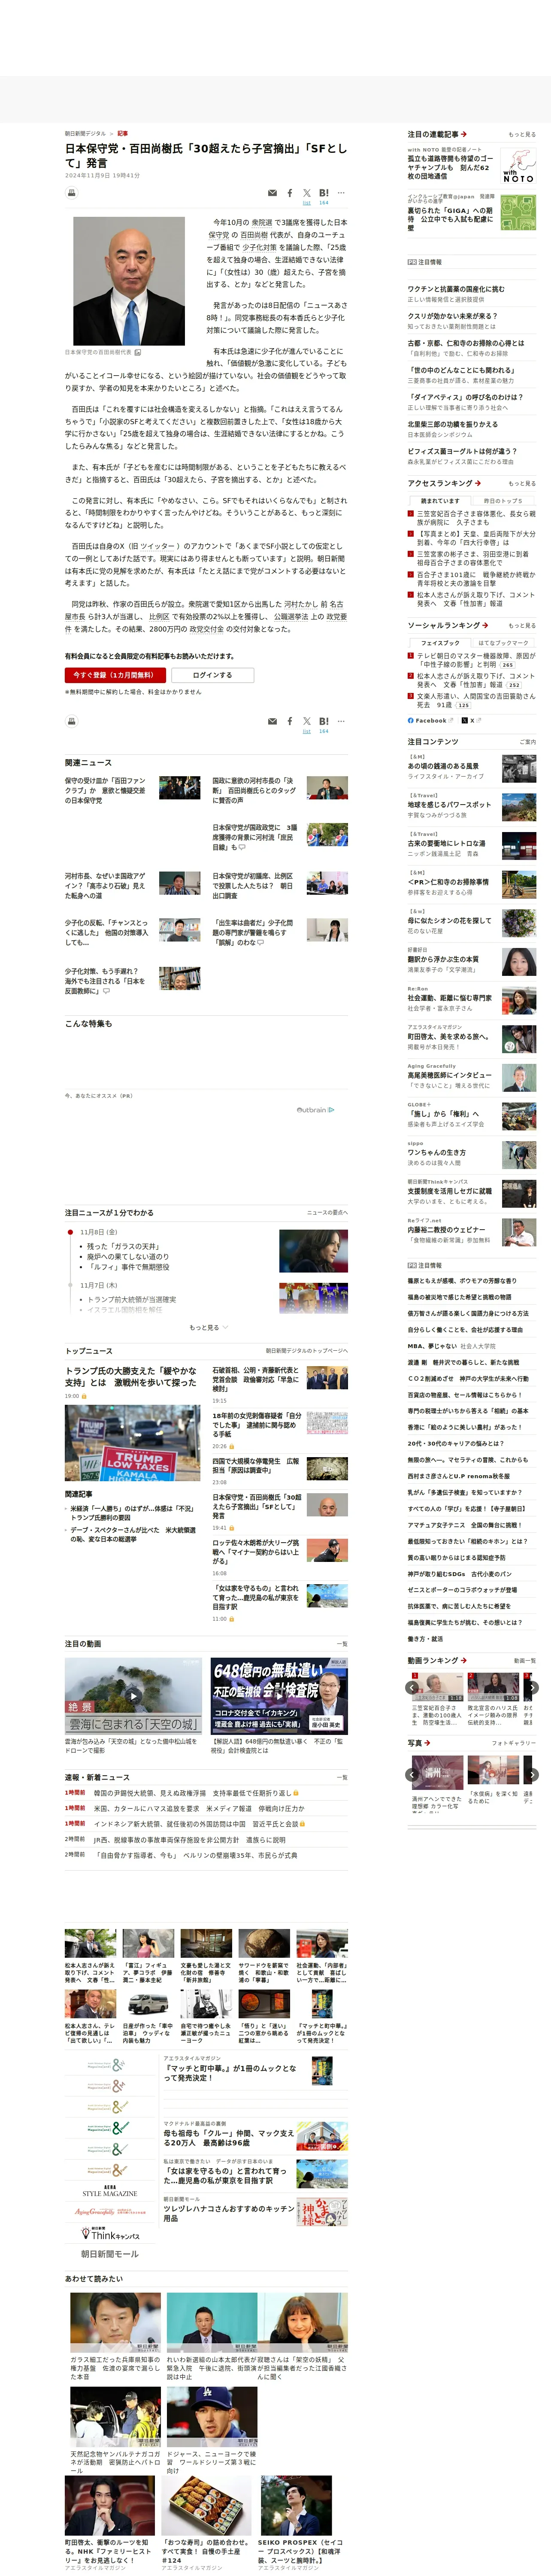Open ワンちゃんの生き方 sippo item
The width and height of the screenshot is (551, 2576).
[436, 1152]
